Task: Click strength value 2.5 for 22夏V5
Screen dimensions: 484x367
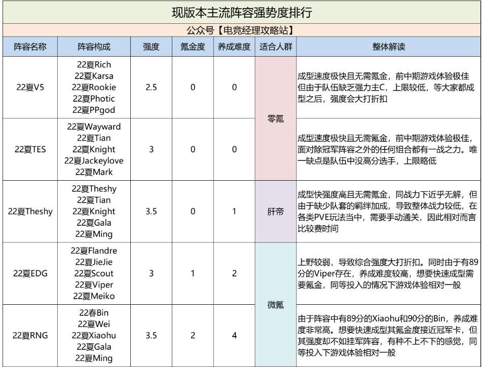Action: click(151, 87)
